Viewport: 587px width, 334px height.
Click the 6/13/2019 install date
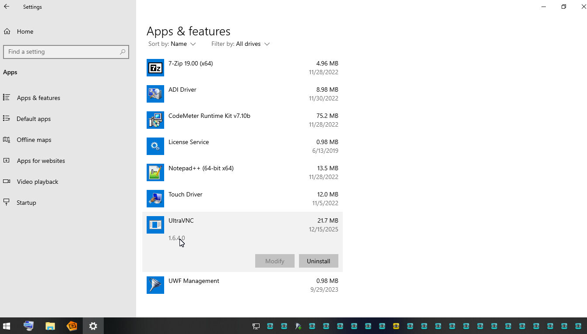click(x=325, y=151)
